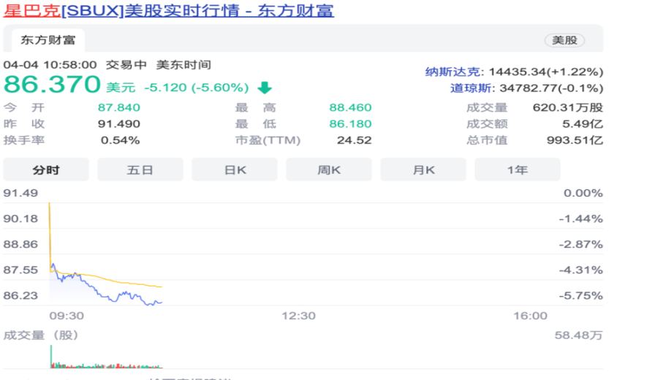Click the 最低 value 86.180

click(350, 123)
